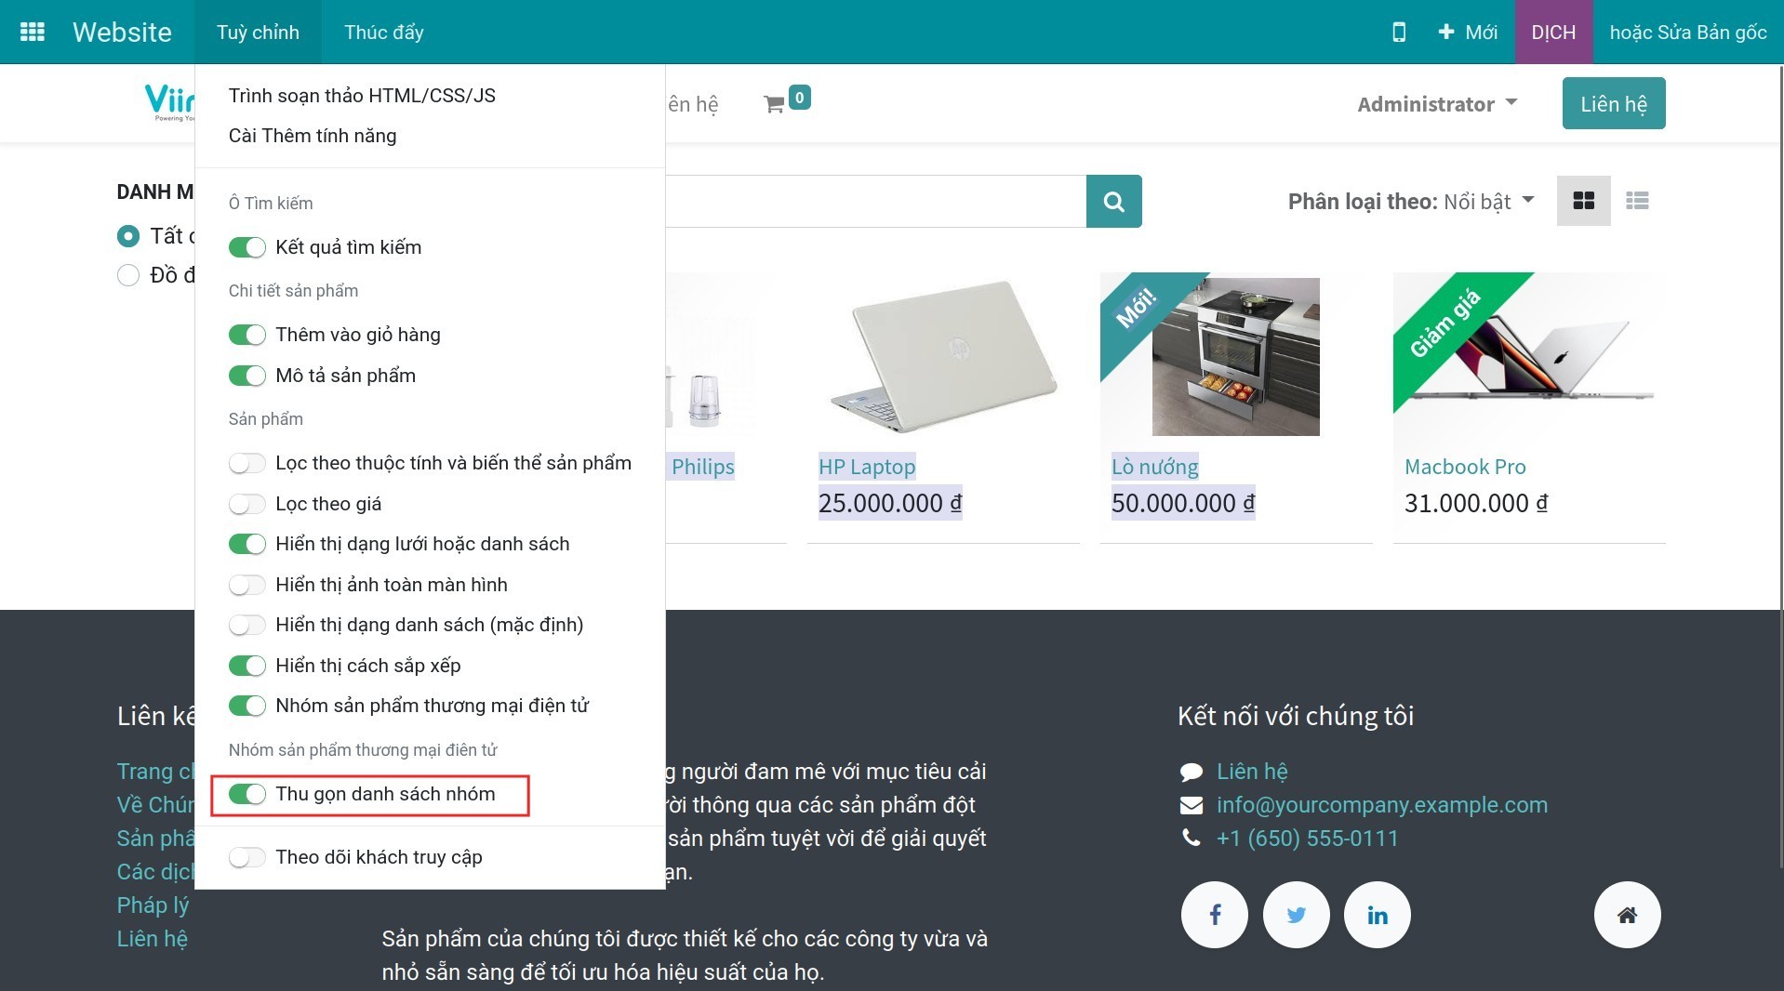
Task: Enable Lọc theo giá switch
Action: point(247,504)
